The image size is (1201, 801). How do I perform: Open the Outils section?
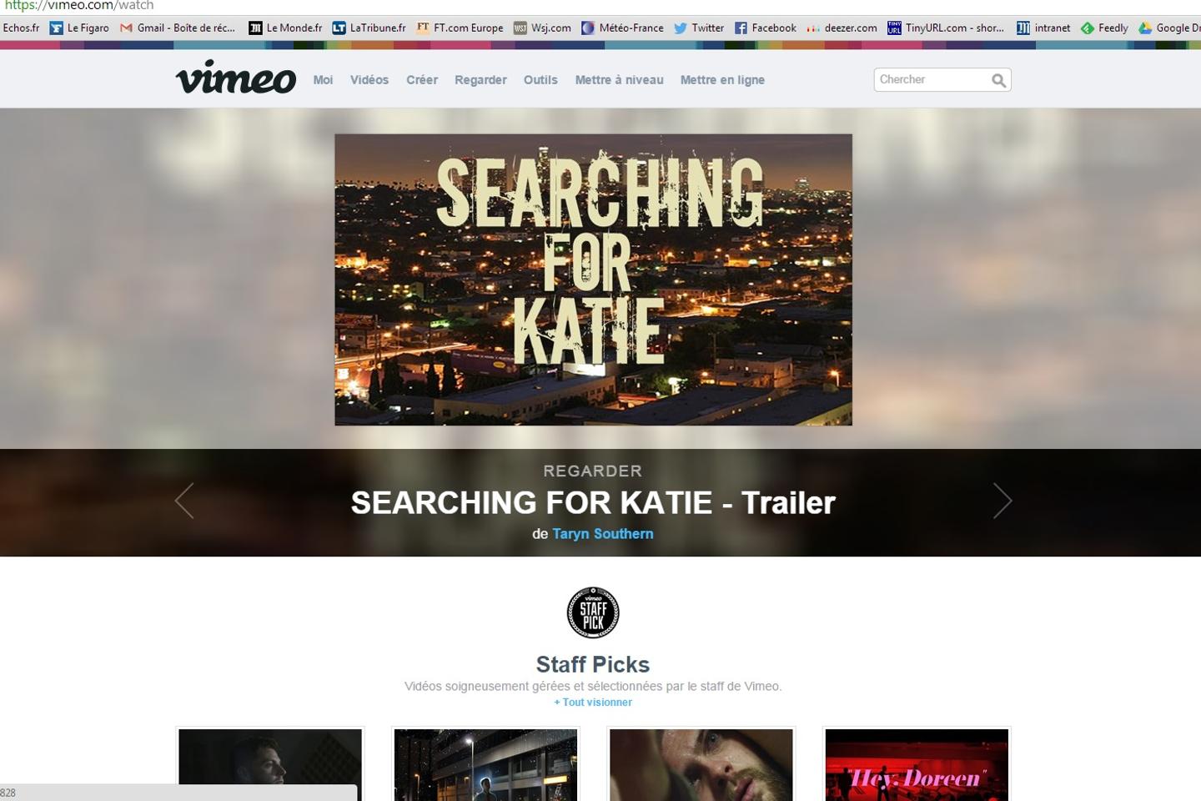point(540,80)
